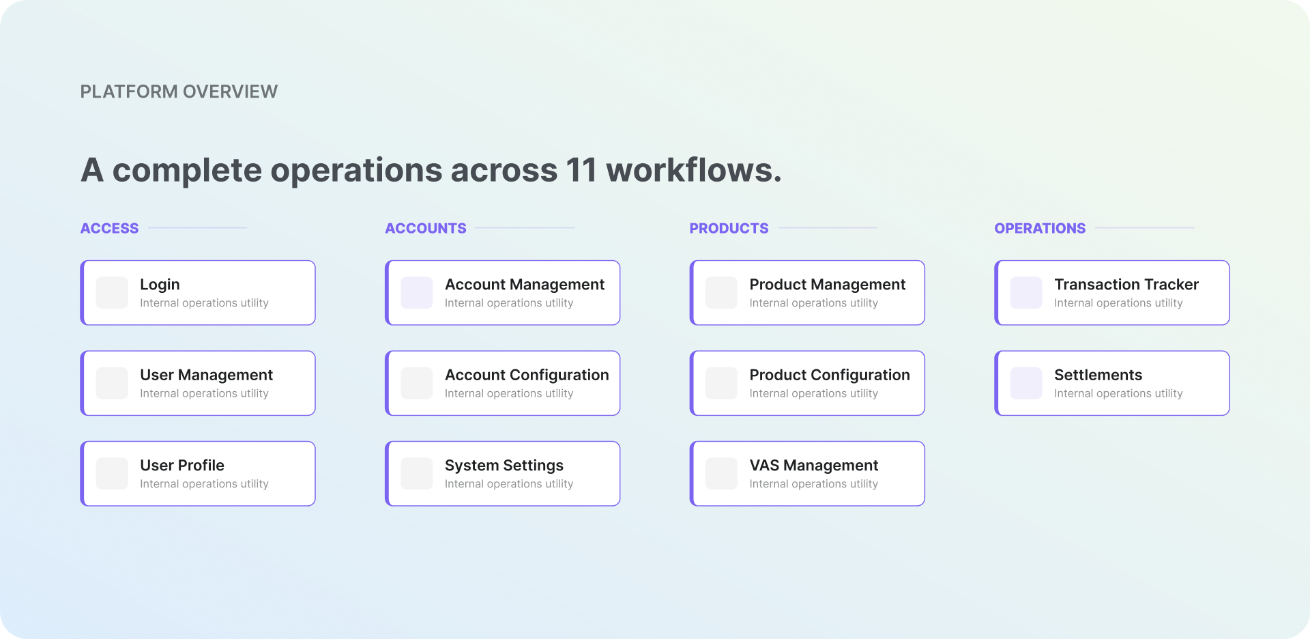Open the System Settings card
Viewport: 1310px width, 639px height.
click(503, 474)
